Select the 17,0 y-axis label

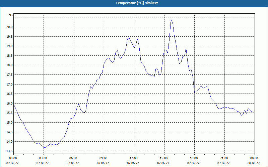click(x=9, y=84)
